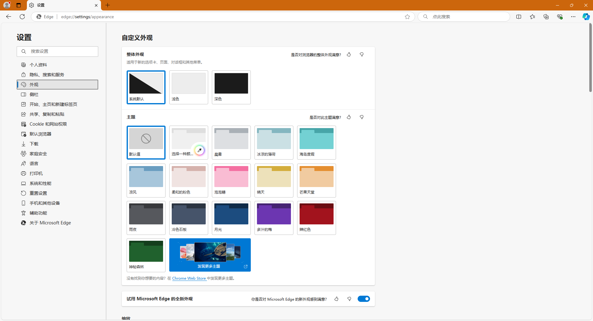
Task: Thumbs down the theme section
Action: tap(362, 117)
